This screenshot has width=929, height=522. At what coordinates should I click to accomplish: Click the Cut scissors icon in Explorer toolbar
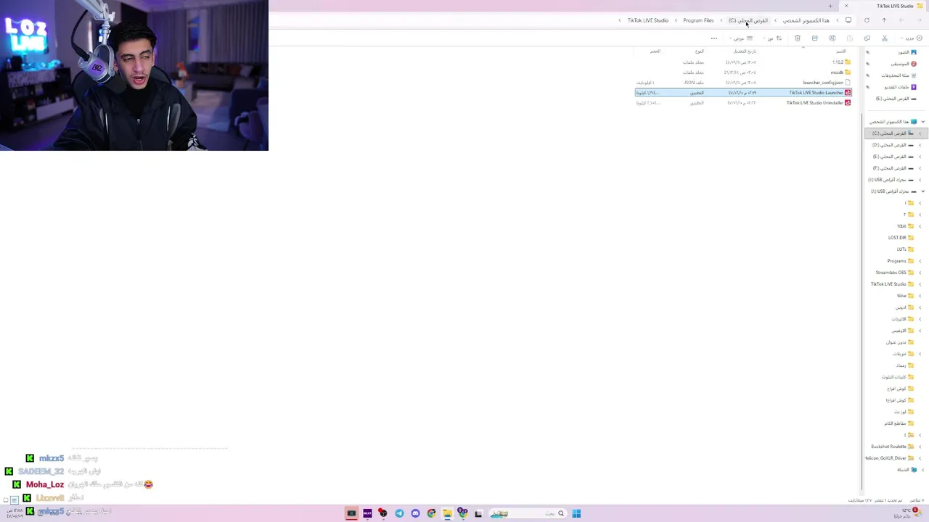click(x=884, y=38)
